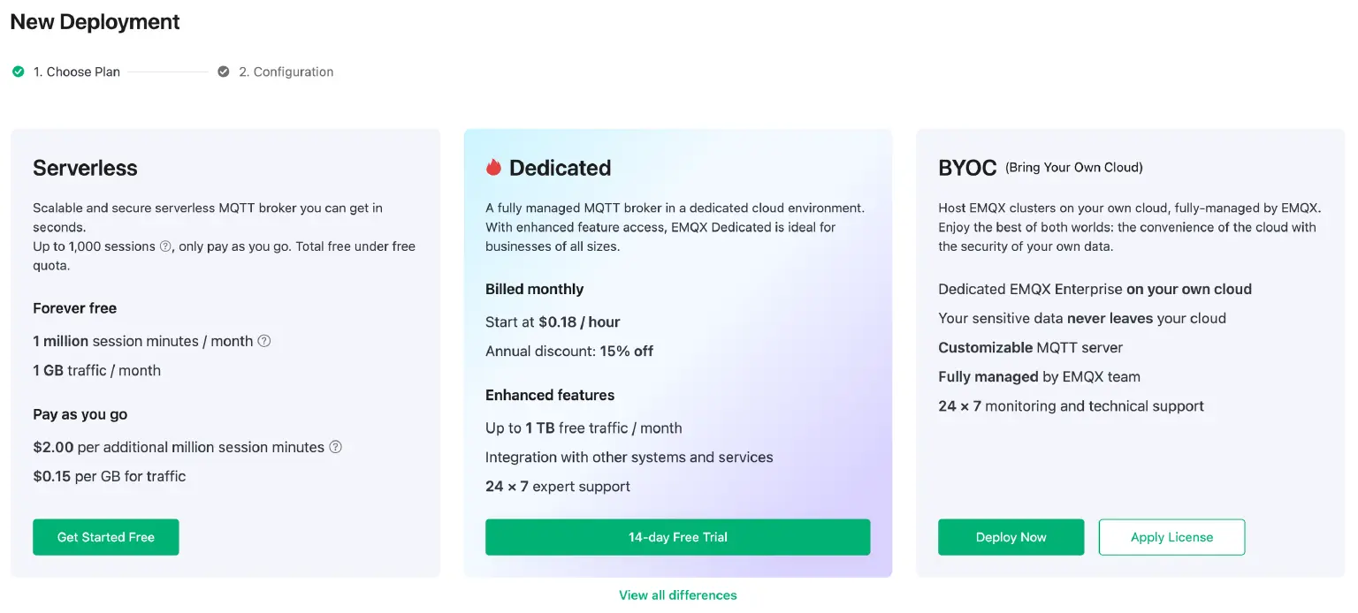Screen dimensions: 1358x613
Task: Open the View all differences link
Action: [677, 595]
